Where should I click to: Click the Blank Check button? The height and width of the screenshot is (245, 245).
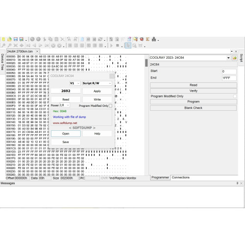pyautogui.click(x=194, y=108)
